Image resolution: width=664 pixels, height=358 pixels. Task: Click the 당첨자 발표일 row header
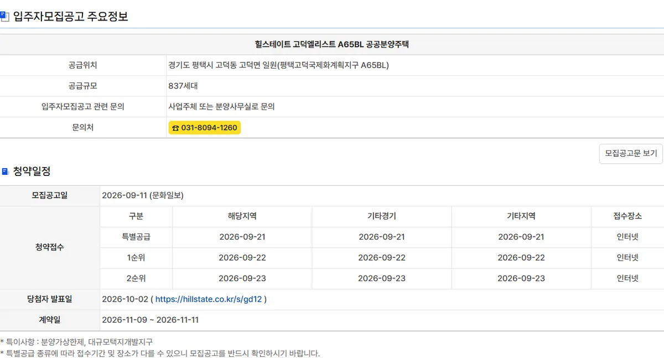pyautogui.click(x=50, y=299)
